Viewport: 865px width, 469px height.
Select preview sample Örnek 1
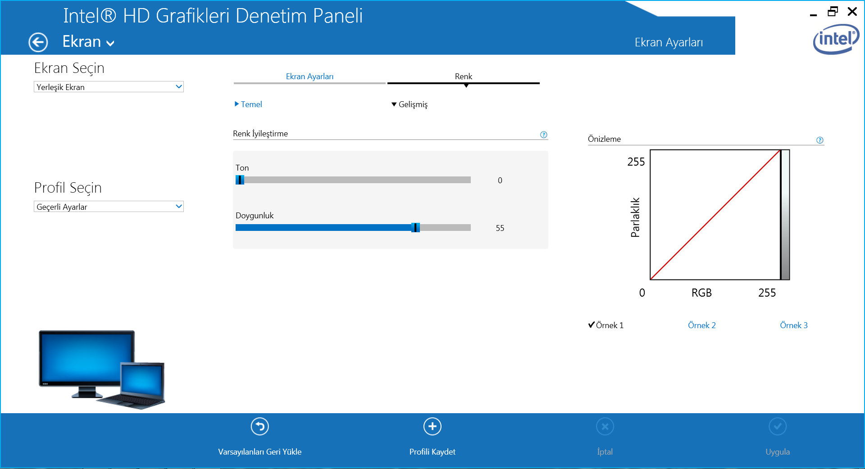pos(606,325)
